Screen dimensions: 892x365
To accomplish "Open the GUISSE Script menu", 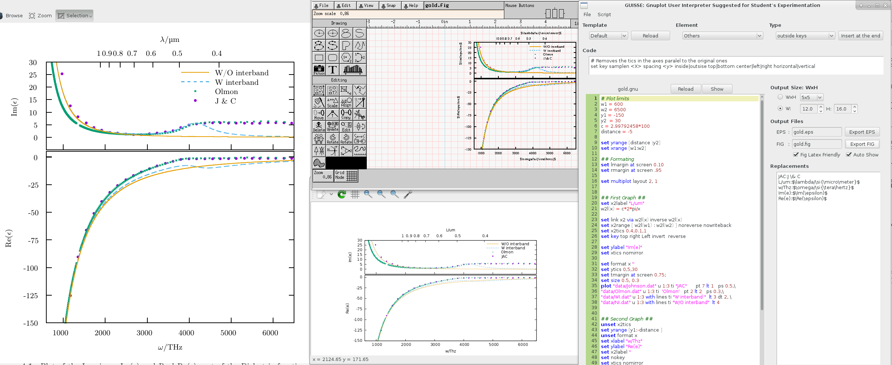I will (x=604, y=14).
